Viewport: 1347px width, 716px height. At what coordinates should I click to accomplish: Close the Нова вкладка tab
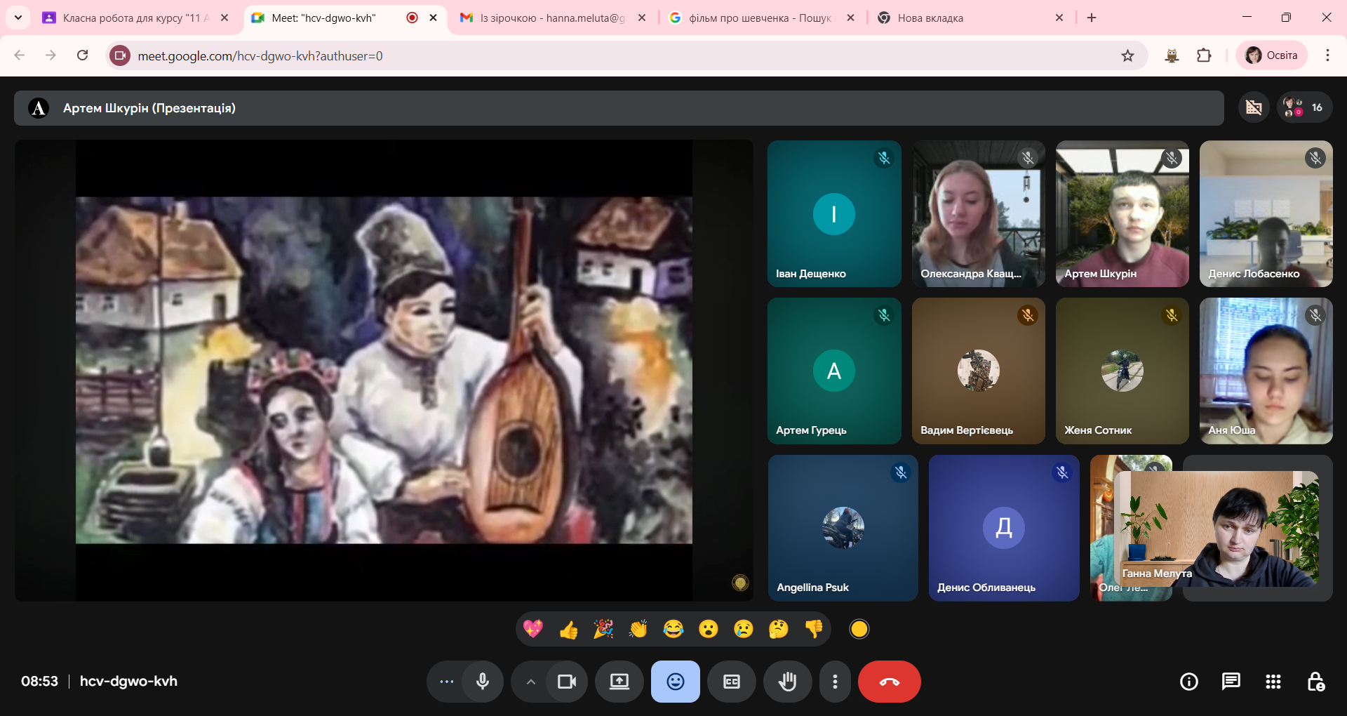(1059, 18)
